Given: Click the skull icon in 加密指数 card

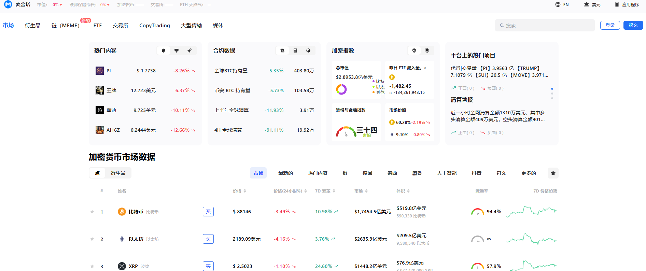Looking at the screenshot, I should tap(414, 51).
